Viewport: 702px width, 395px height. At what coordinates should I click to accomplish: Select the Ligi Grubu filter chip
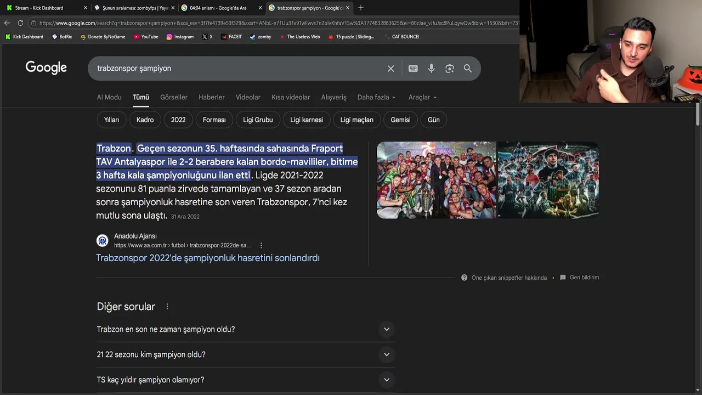[258, 120]
